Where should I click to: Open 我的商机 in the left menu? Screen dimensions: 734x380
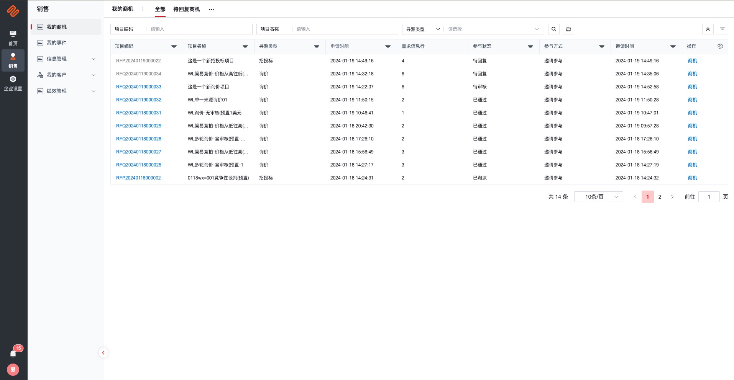click(x=66, y=27)
